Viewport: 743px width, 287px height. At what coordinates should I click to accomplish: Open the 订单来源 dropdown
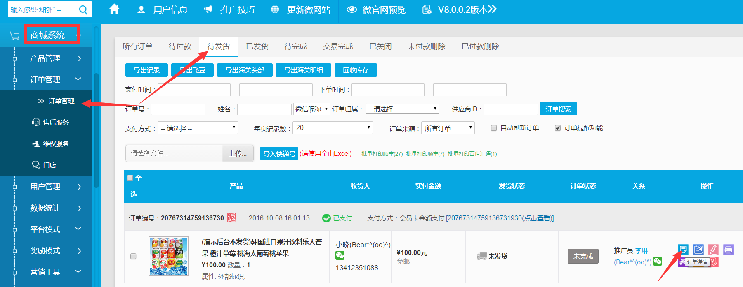click(x=448, y=128)
